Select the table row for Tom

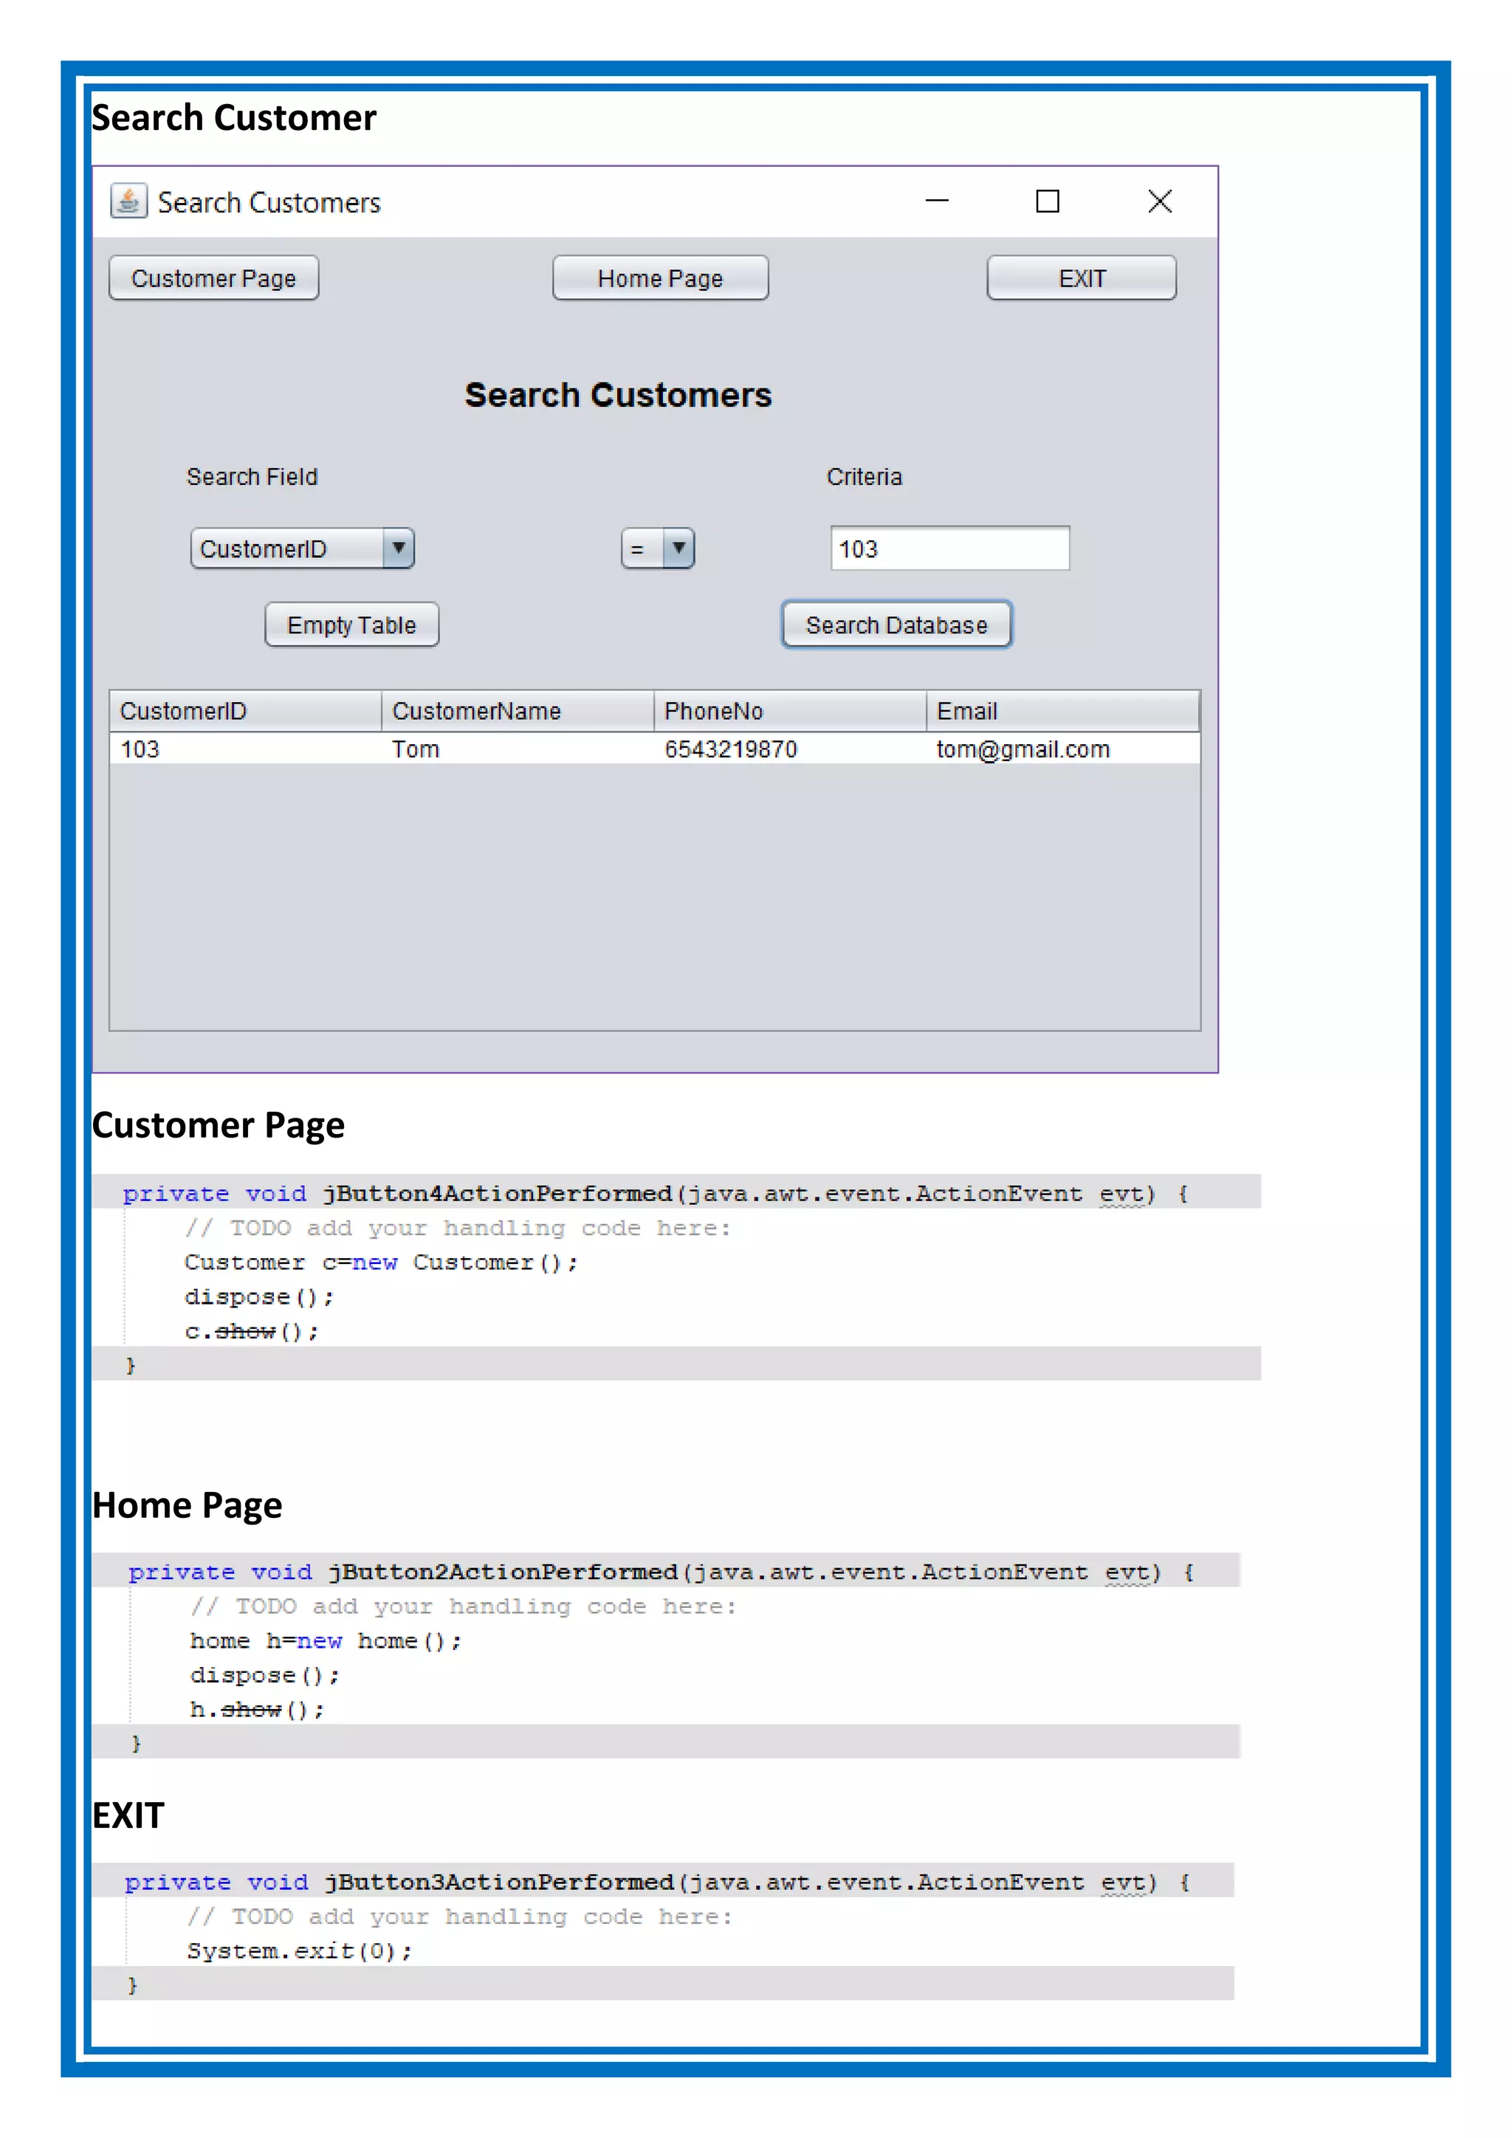tap(415, 749)
